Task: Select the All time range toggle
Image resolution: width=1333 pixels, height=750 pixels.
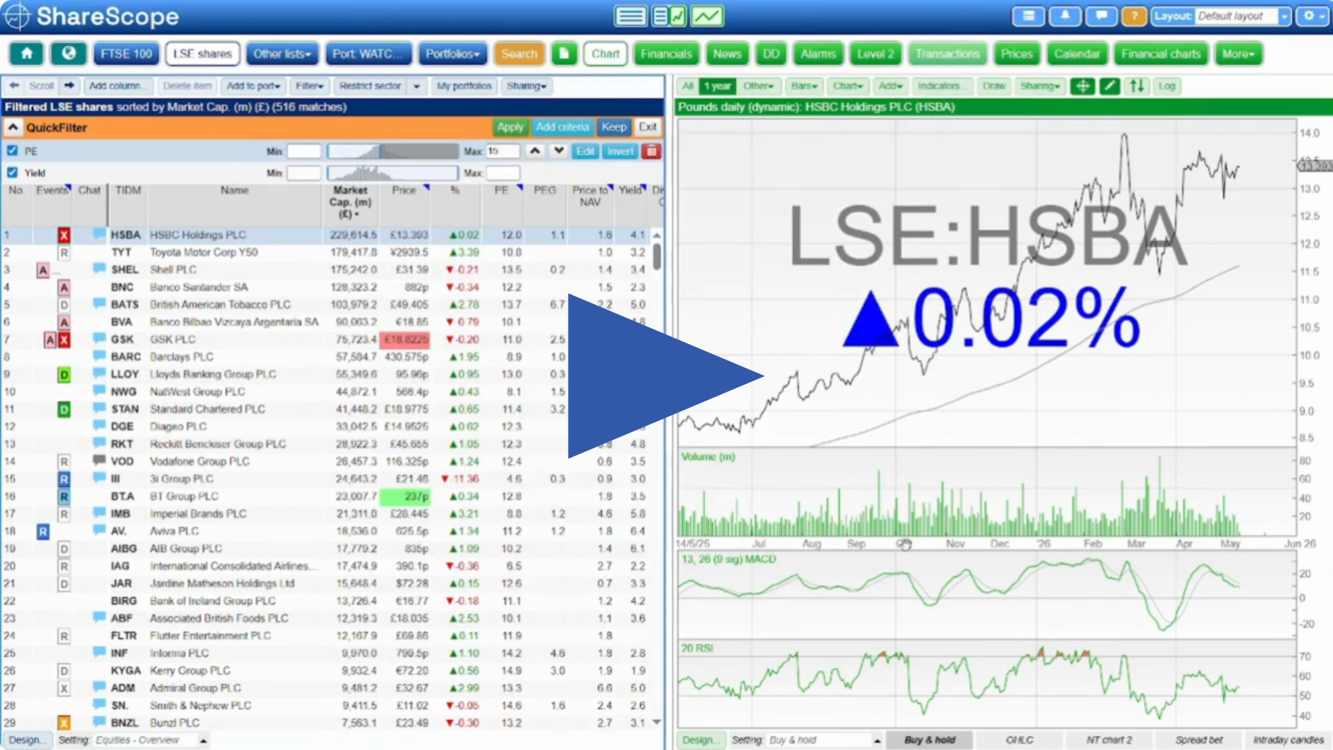Action: [x=687, y=86]
